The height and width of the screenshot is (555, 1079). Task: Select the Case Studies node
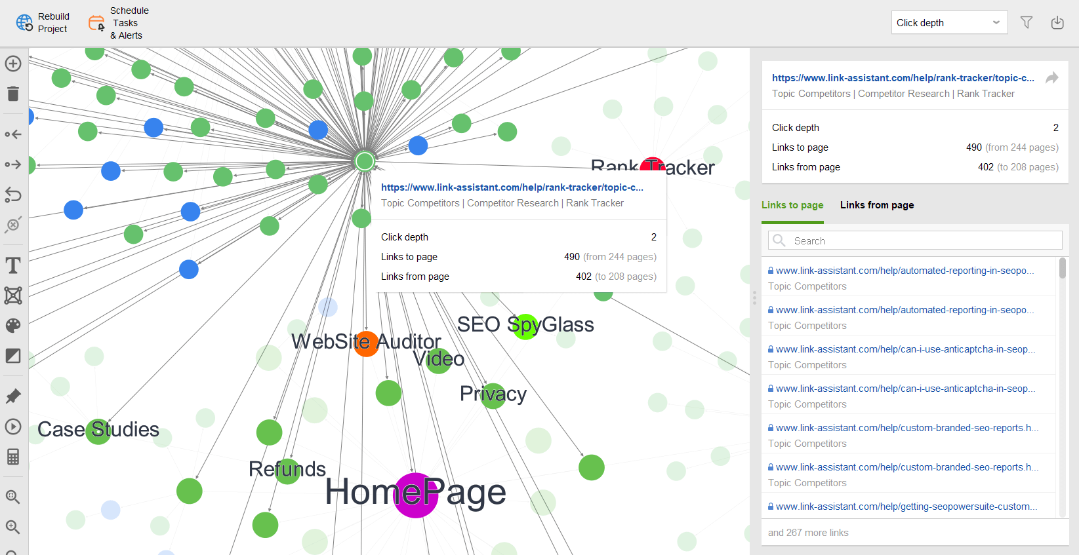[98, 432]
